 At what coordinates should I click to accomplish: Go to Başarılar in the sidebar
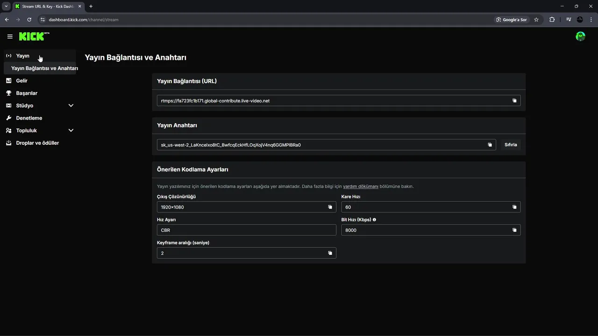(x=27, y=93)
